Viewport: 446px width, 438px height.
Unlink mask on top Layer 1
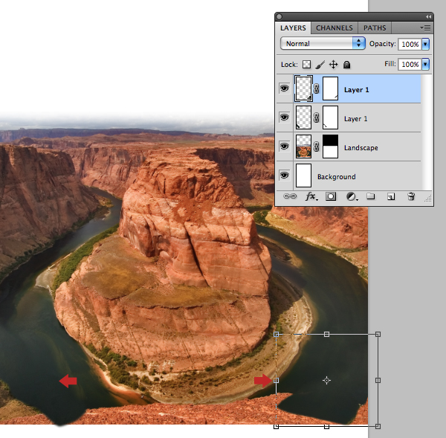pyautogui.click(x=317, y=88)
